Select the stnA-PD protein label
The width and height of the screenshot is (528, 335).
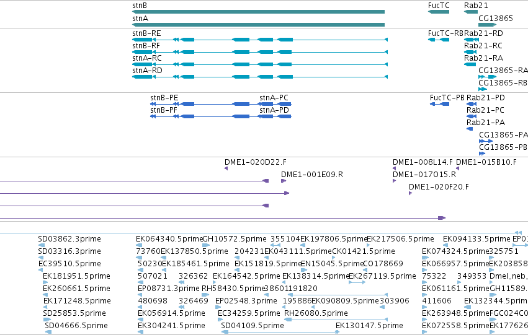click(274, 110)
